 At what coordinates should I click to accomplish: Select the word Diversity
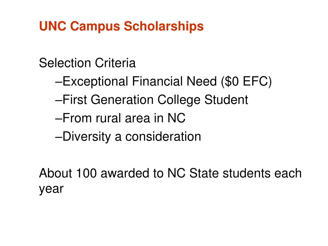(86, 137)
